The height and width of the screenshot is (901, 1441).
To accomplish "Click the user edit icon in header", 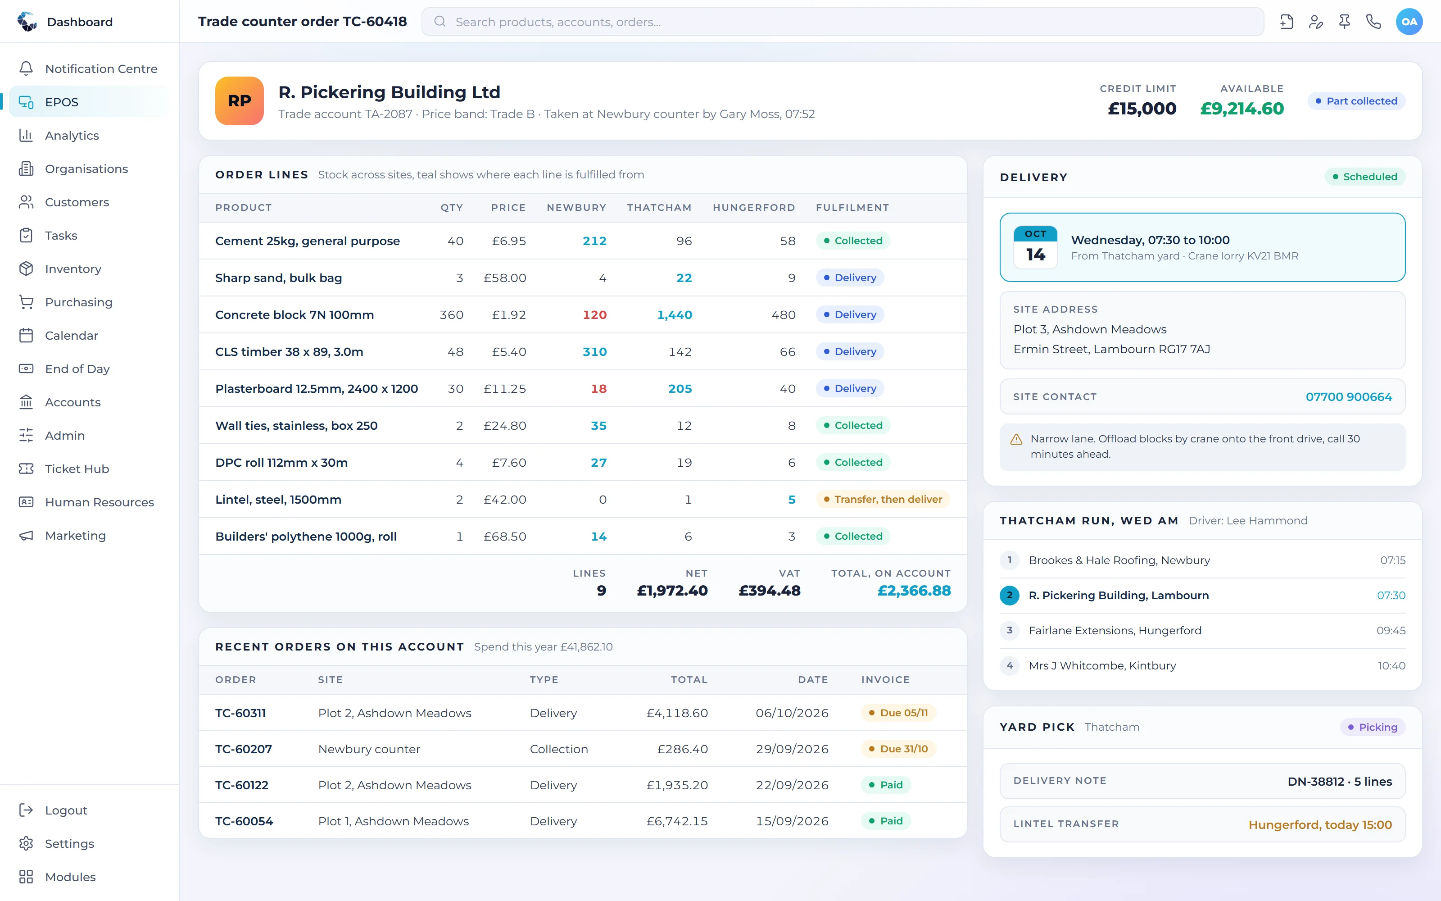I will [1315, 22].
